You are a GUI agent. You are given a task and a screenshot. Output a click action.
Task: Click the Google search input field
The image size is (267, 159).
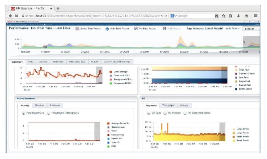click(195, 16)
